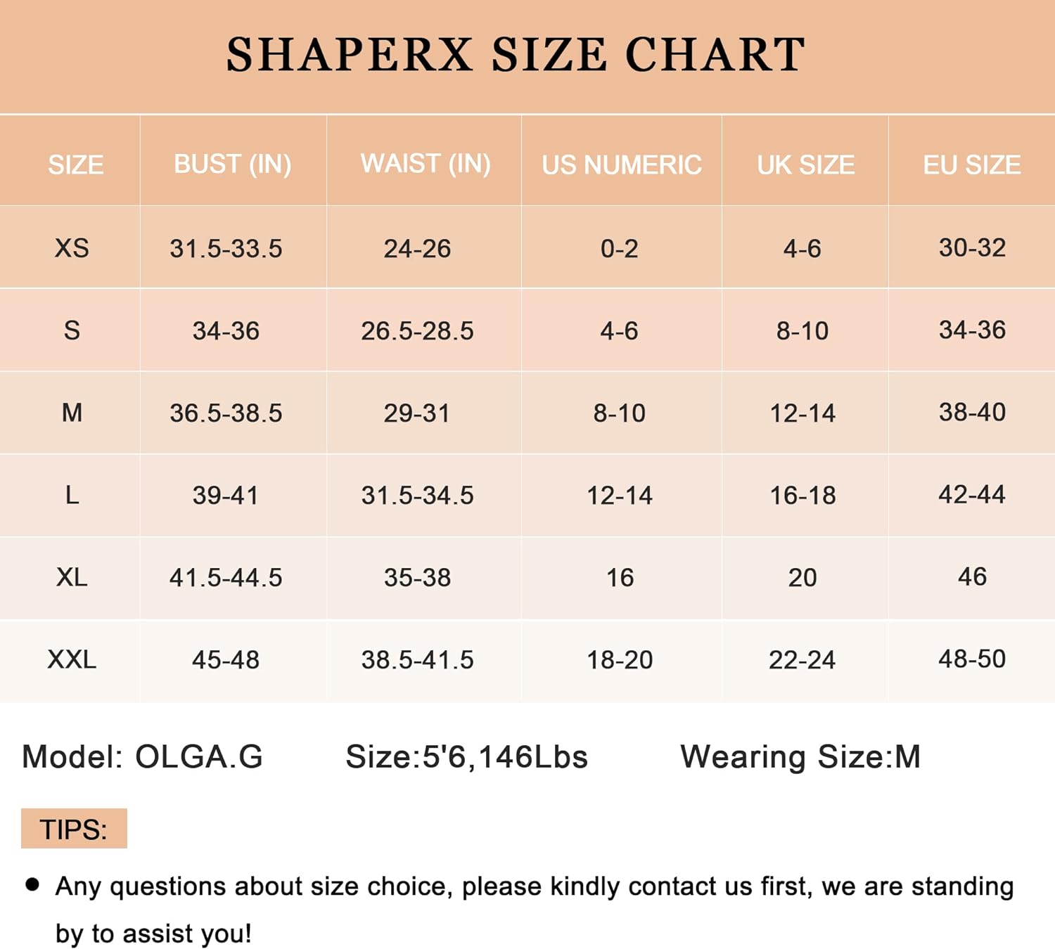Click the EU SIZE column header
Screen dimensions: 1055x949
pyautogui.click(x=972, y=165)
